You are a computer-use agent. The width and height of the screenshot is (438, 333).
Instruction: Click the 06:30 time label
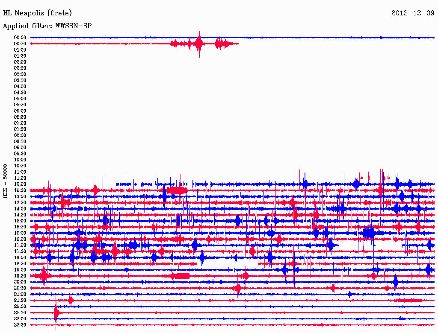pyautogui.click(x=20, y=117)
